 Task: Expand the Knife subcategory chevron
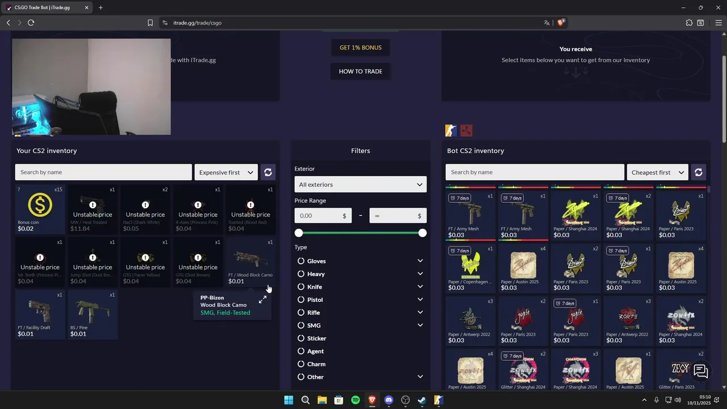tap(420, 287)
